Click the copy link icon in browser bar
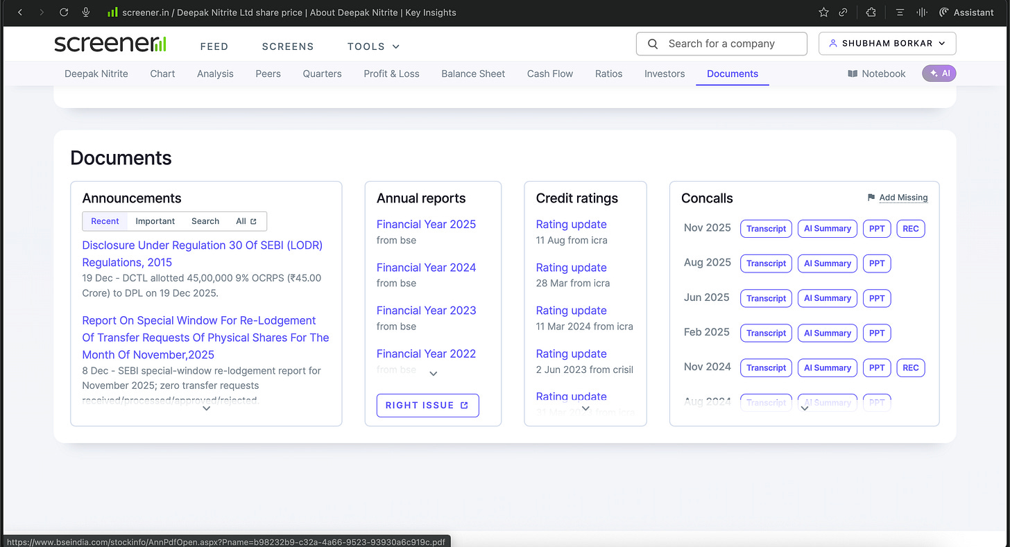 (x=844, y=12)
